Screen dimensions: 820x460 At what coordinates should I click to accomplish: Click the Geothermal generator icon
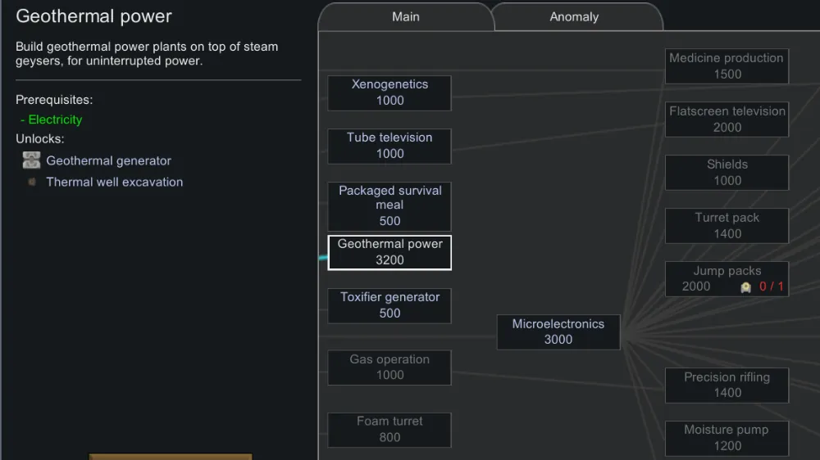click(x=31, y=160)
